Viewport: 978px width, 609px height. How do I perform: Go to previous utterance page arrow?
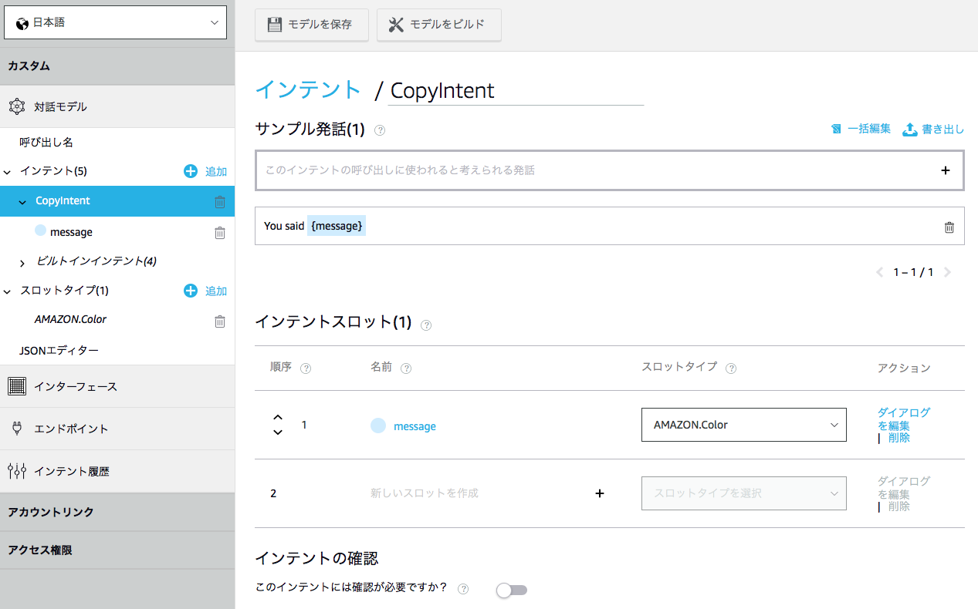(879, 272)
